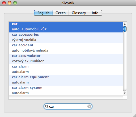The image size is (136, 117).
Task: Select the "car accident" entry
Action: [x=66, y=48]
